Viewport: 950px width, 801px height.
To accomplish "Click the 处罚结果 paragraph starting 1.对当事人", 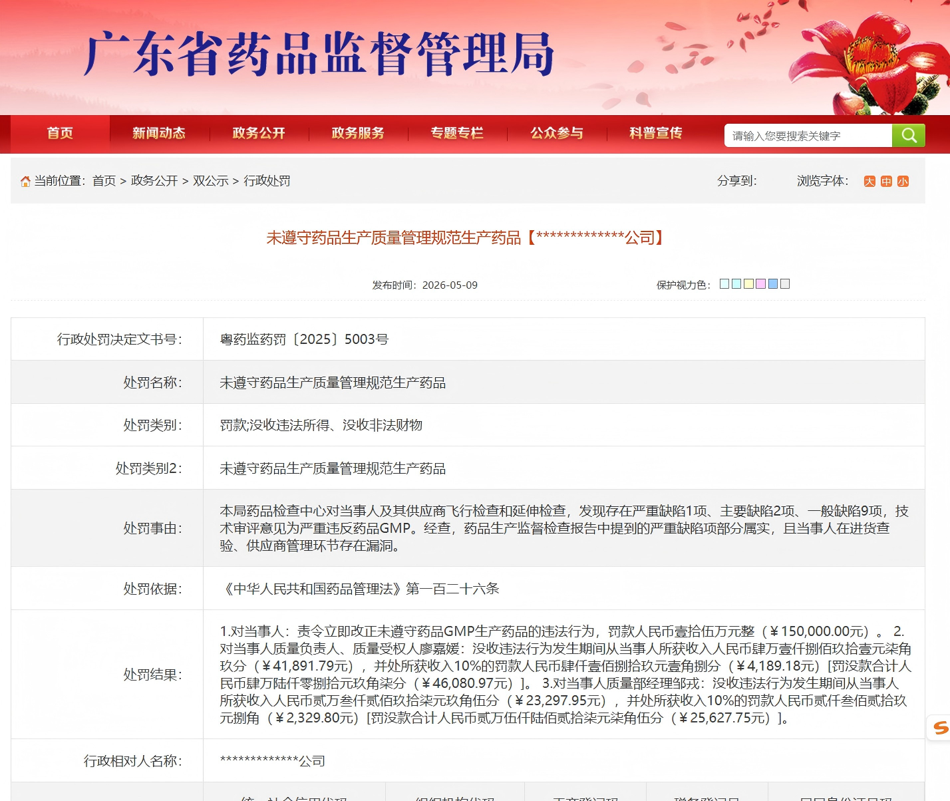I will click(x=565, y=675).
